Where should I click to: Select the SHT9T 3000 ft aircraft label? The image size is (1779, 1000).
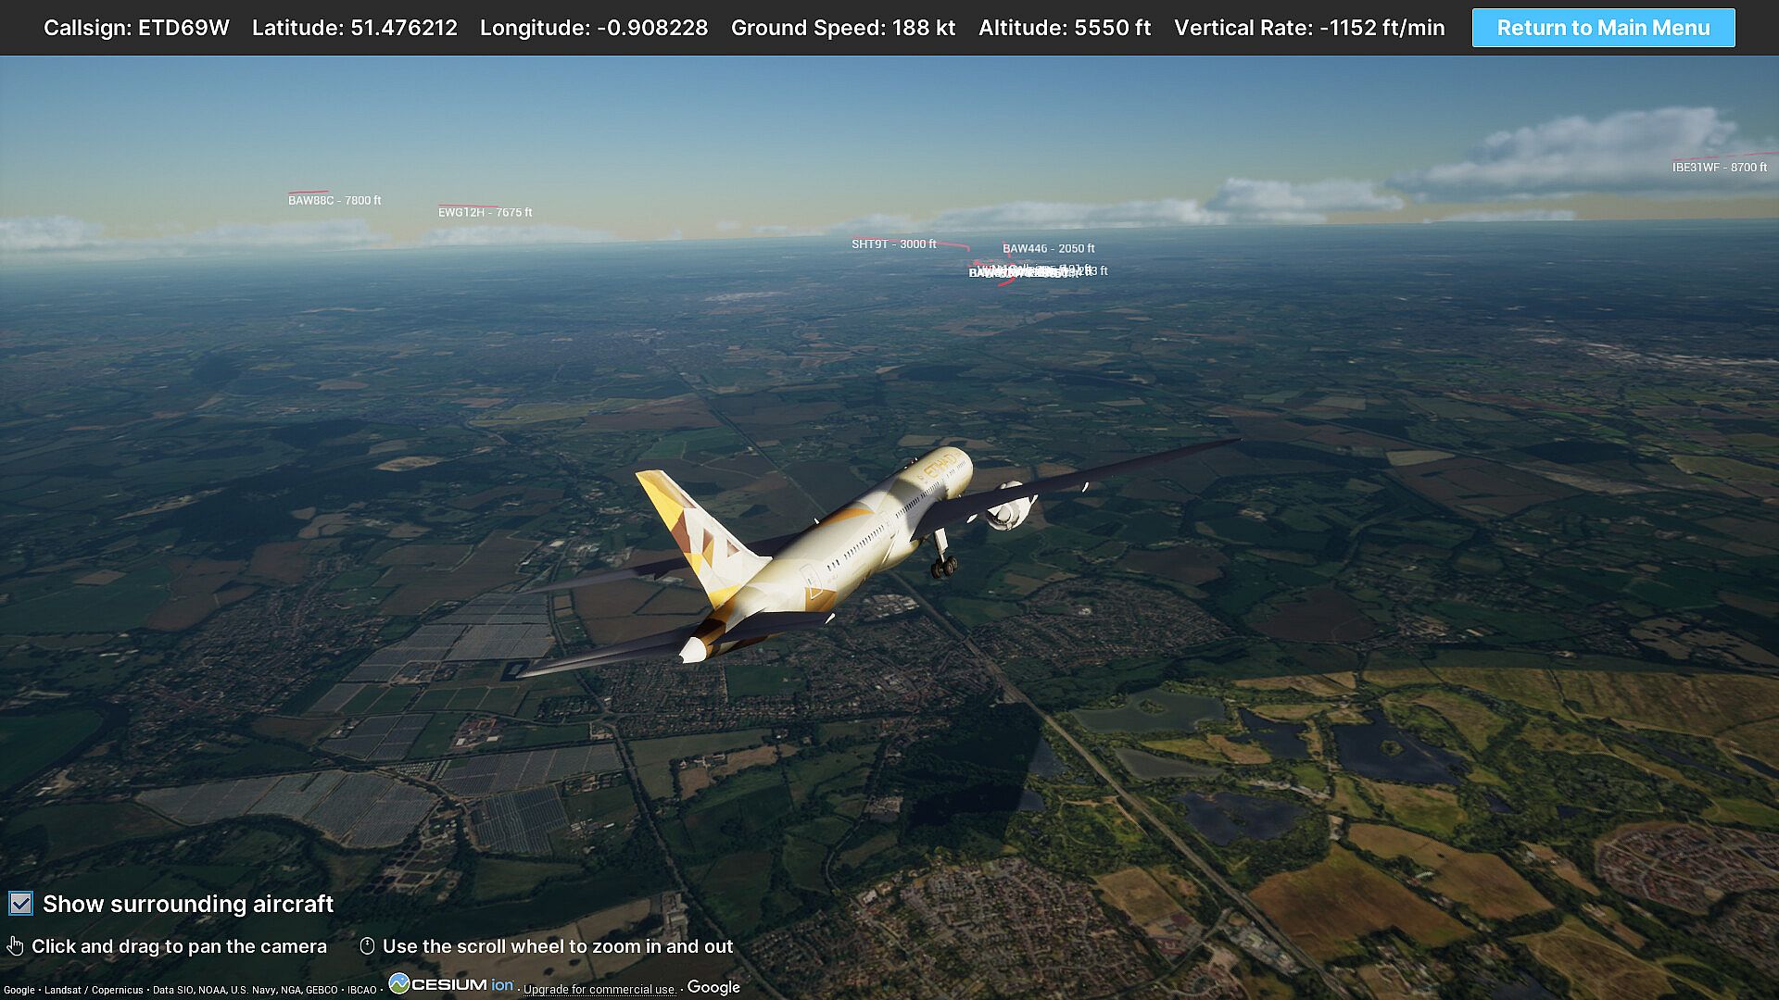click(x=893, y=244)
